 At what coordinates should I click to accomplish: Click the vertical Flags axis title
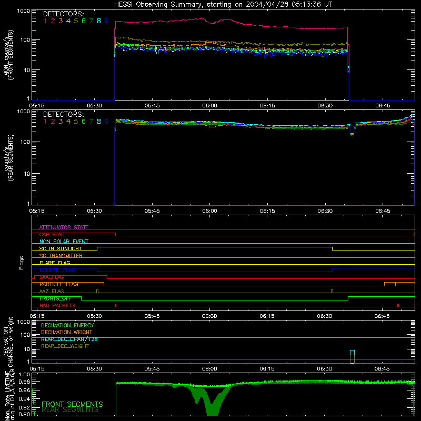(22, 263)
